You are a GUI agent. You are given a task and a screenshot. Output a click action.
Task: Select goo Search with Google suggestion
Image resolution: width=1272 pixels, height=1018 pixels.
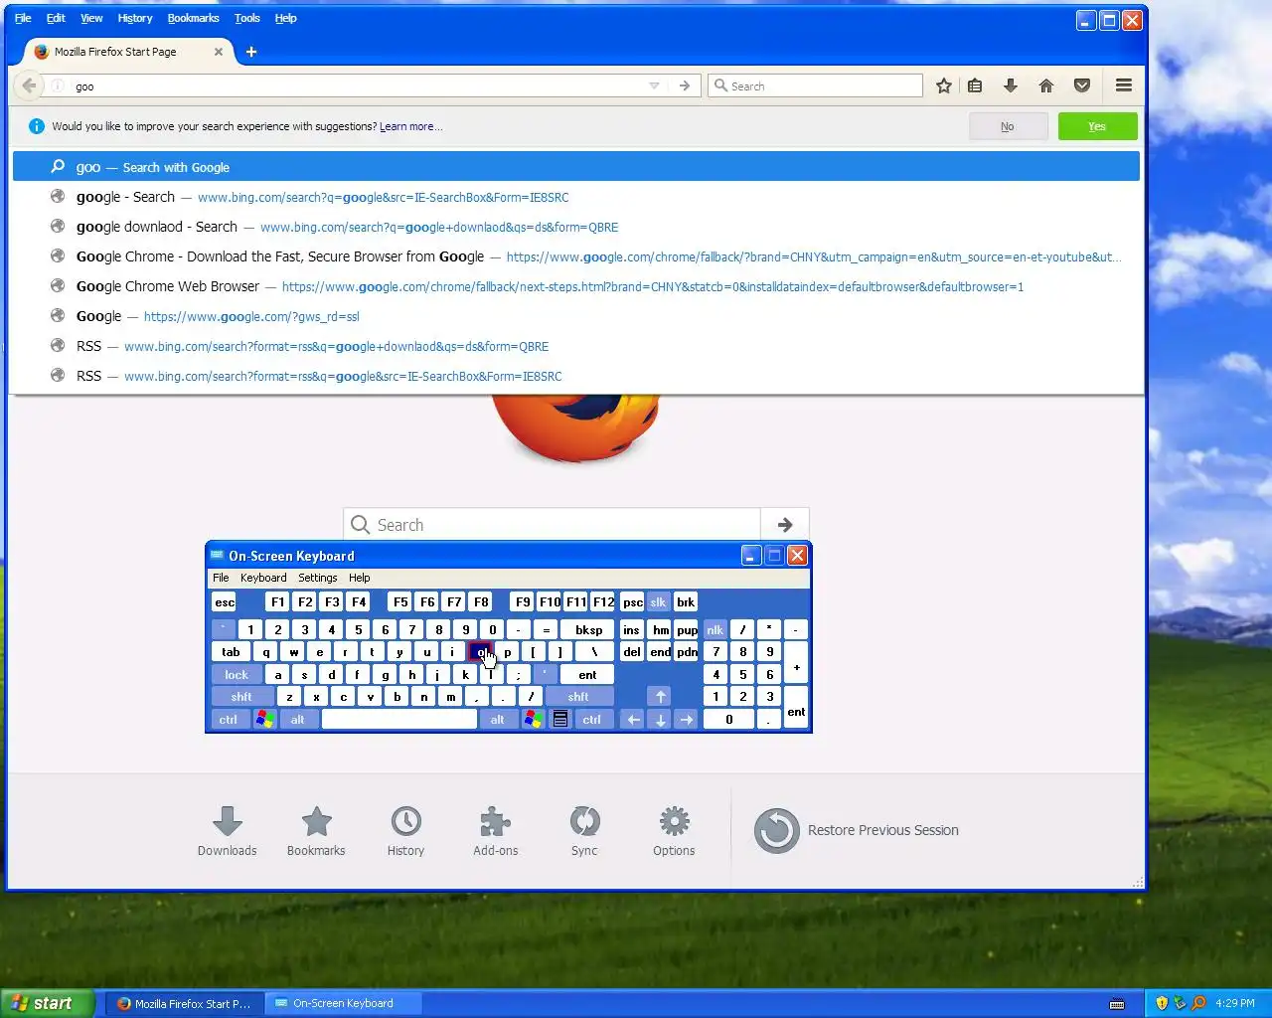(576, 167)
